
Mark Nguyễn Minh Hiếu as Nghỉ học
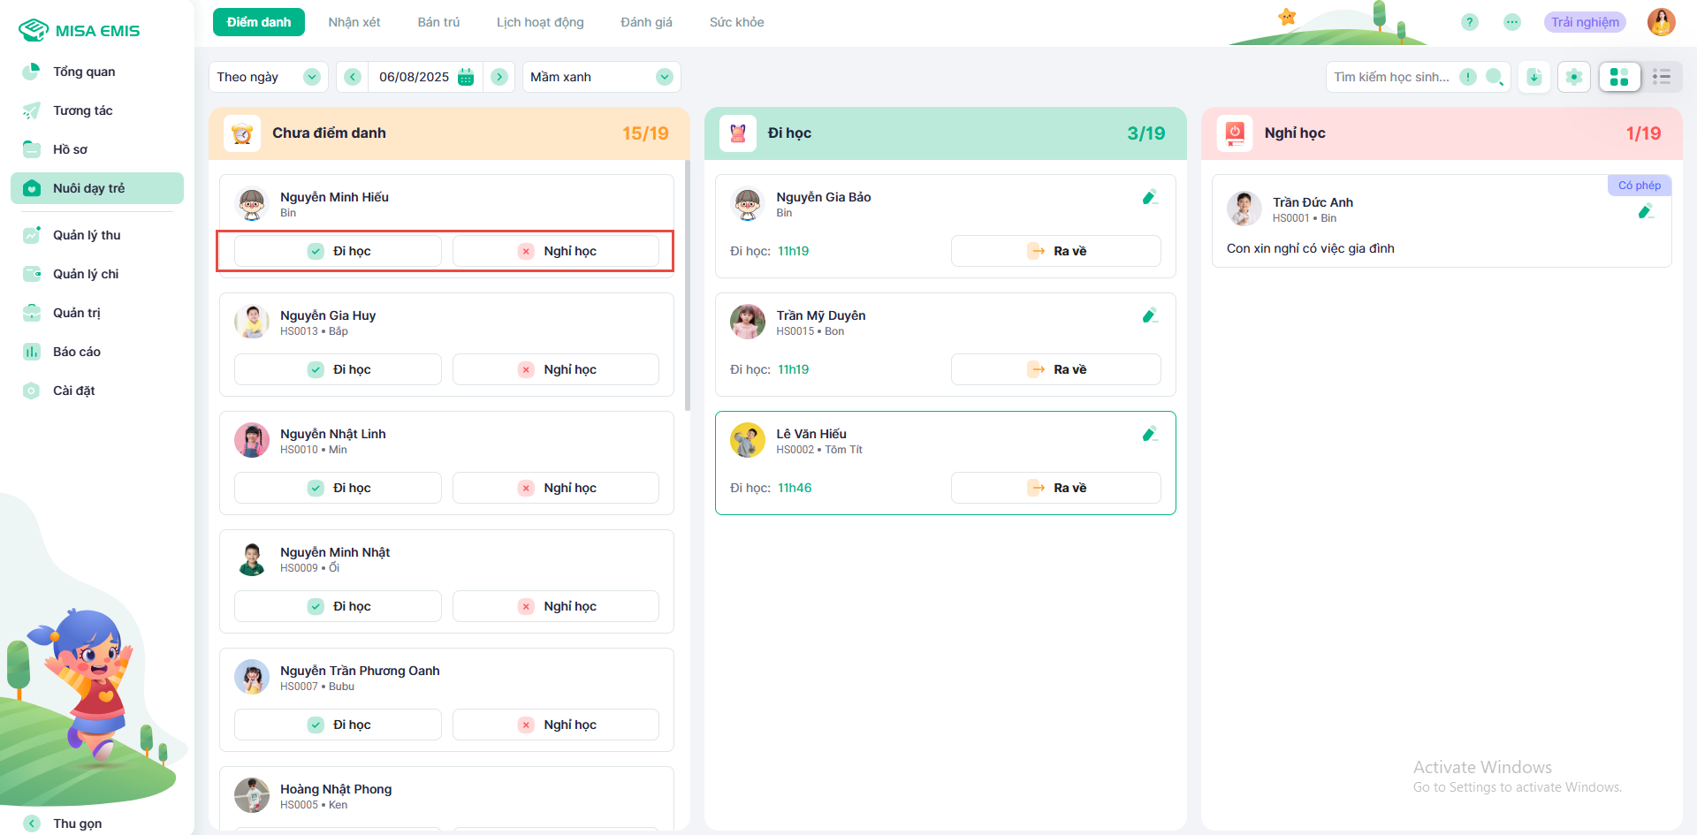[556, 251]
